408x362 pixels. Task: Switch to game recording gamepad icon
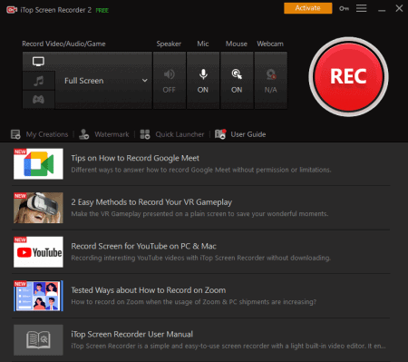click(39, 99)
